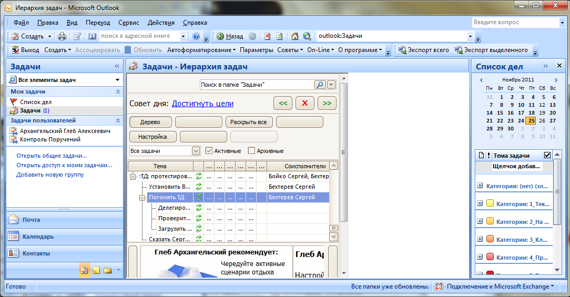Expand the Категории: 1_Тек group

point(480,203)
